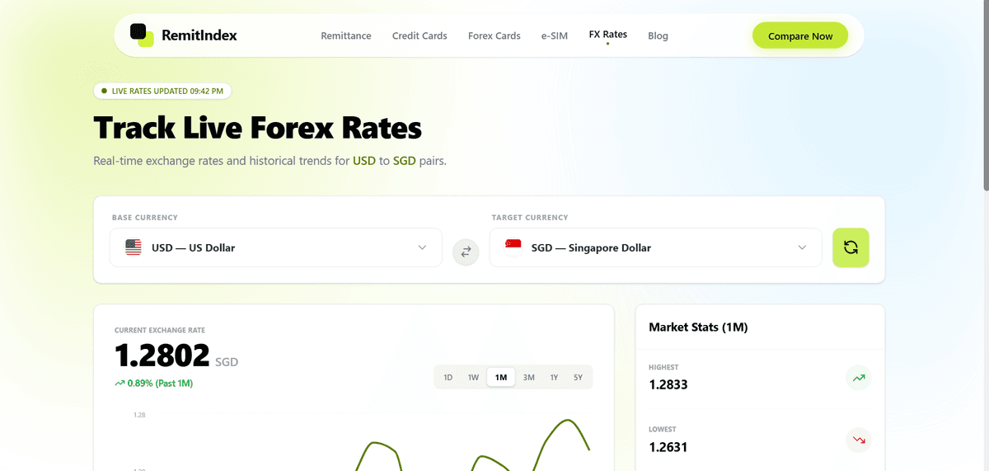The image size is (989, 471).
Task: Select the 1M chart range
Action: 501,377
